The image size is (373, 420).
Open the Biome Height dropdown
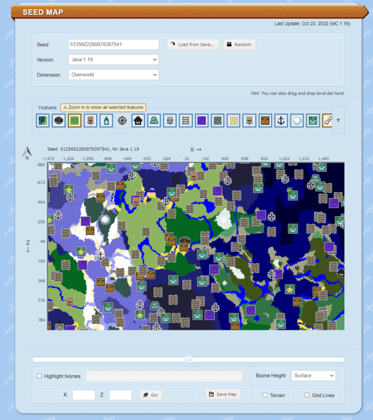(x=313, y=375)
